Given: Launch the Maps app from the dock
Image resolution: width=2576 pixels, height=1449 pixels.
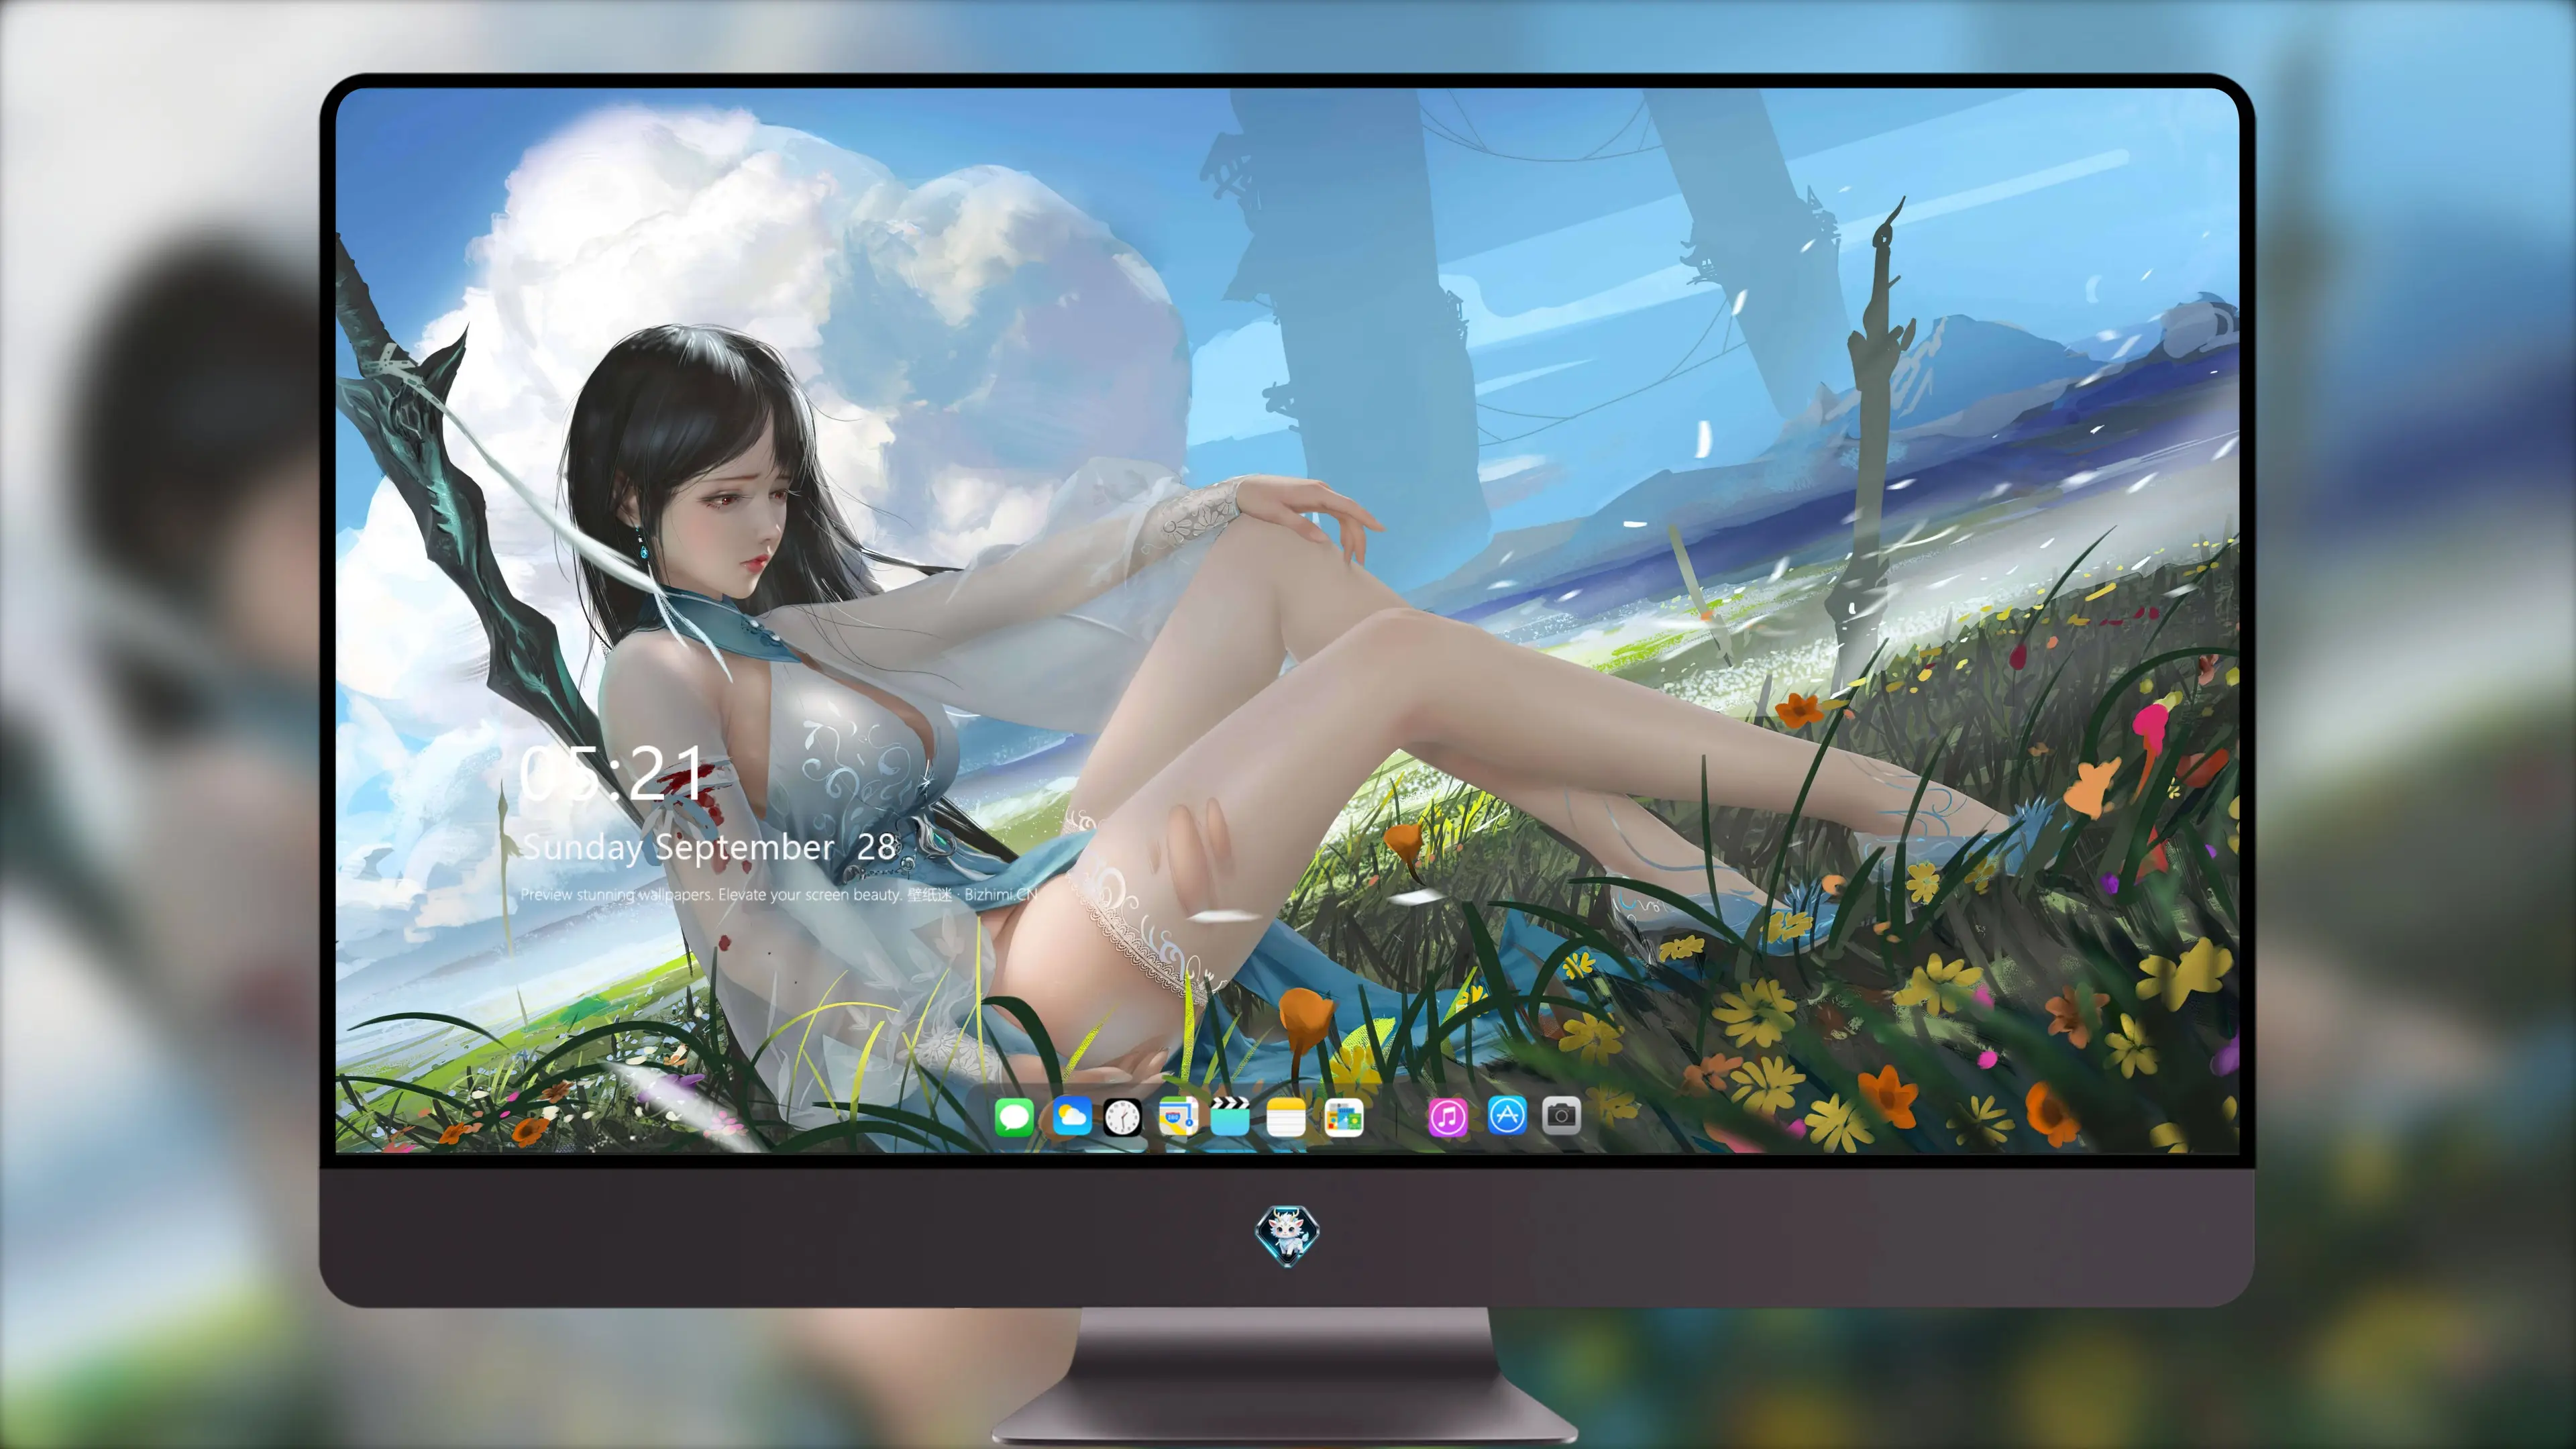Looking at the screenshot, I should [1178, 1116].
